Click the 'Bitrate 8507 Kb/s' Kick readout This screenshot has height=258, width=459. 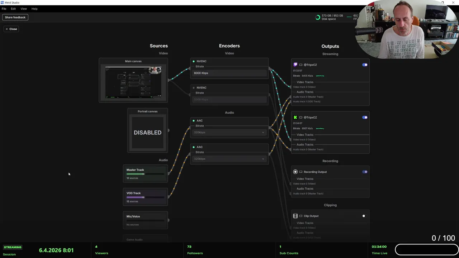303,128
